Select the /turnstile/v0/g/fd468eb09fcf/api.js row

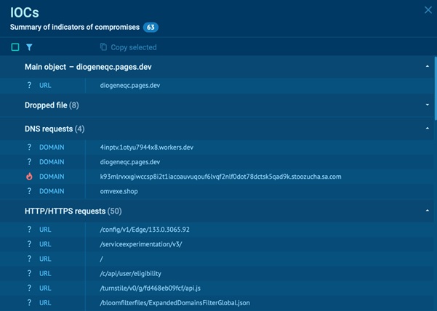[156, 288]
